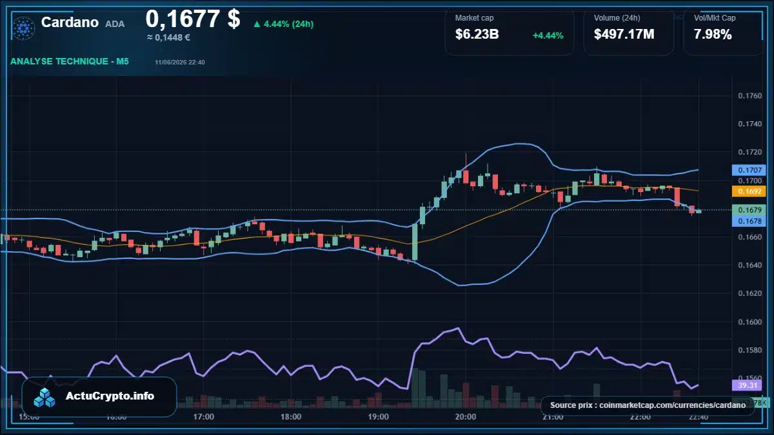Click the Market cap label
The height and width of the screenshot is (435, 774).
474,18
